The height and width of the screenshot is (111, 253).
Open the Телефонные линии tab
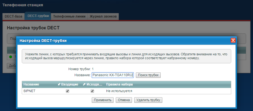69,16
